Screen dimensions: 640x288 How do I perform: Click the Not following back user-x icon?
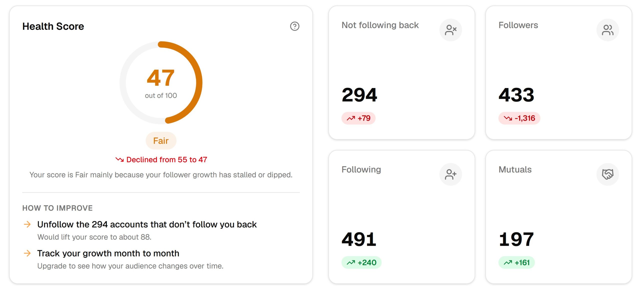pyautogui.click(x=450, y=30)
